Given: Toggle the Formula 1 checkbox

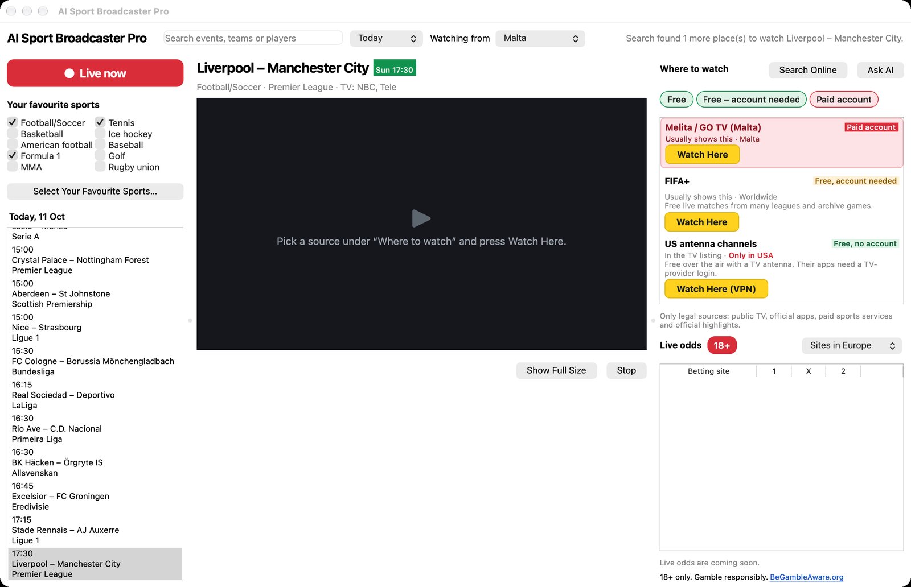Looking at the screenshot, I should pyautogui.click(x=13, y=155).
